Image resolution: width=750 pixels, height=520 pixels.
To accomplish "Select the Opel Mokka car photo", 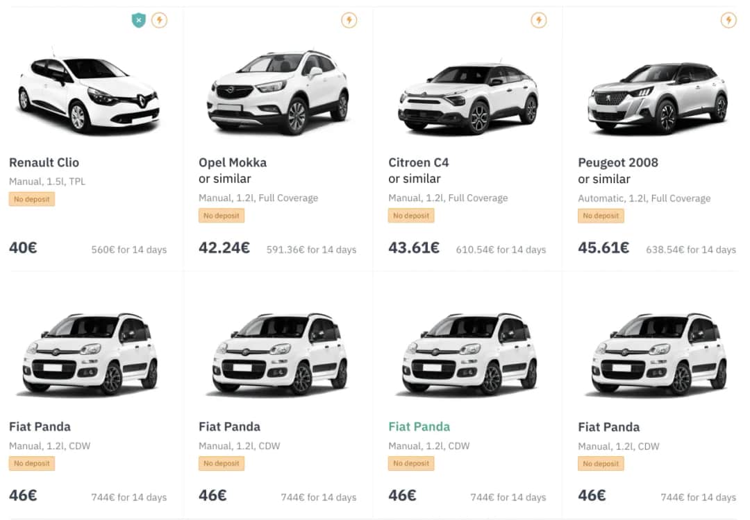I will [278, 92].
